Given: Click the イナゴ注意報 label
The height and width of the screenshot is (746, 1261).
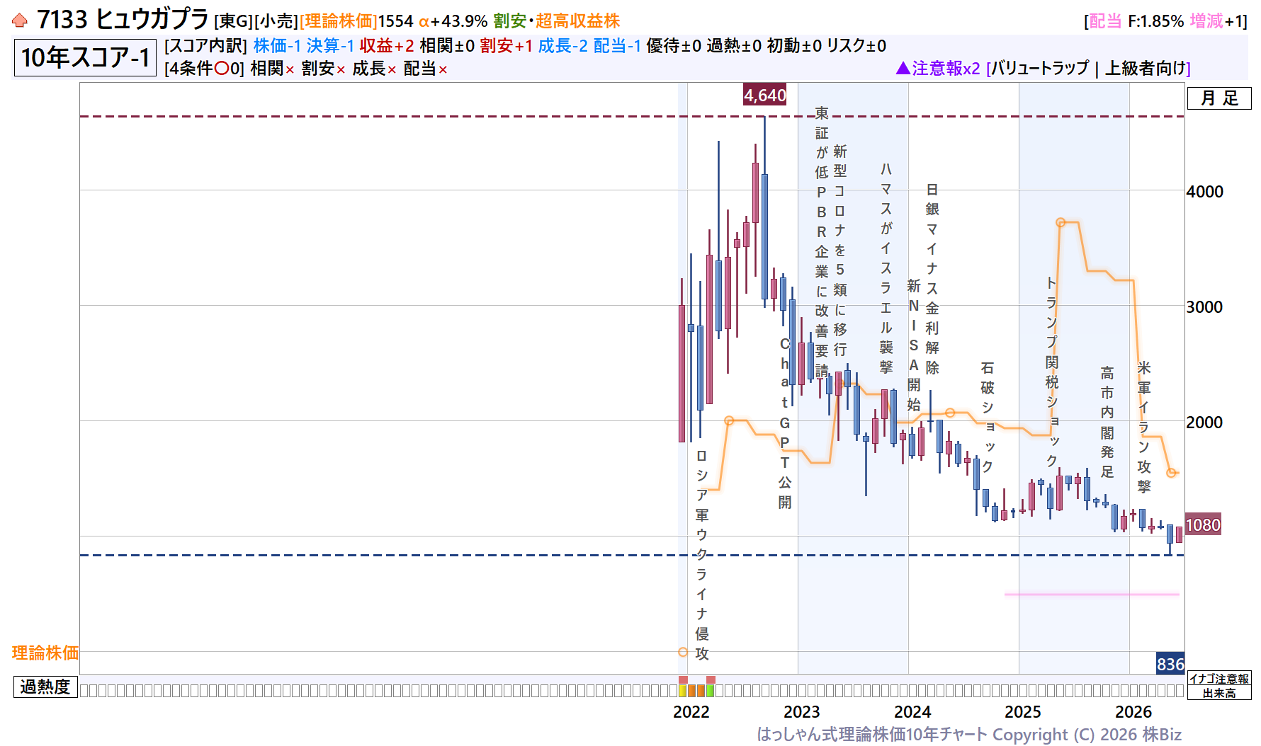Looking at the screenshot, I should tap(1219, 679).
